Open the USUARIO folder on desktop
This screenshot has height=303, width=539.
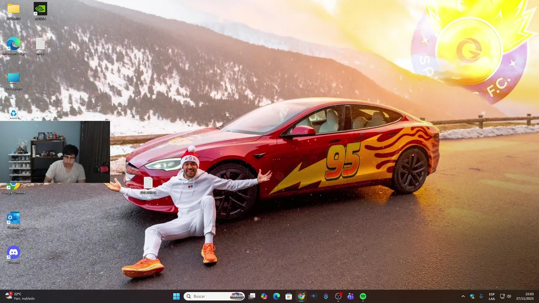13,11
